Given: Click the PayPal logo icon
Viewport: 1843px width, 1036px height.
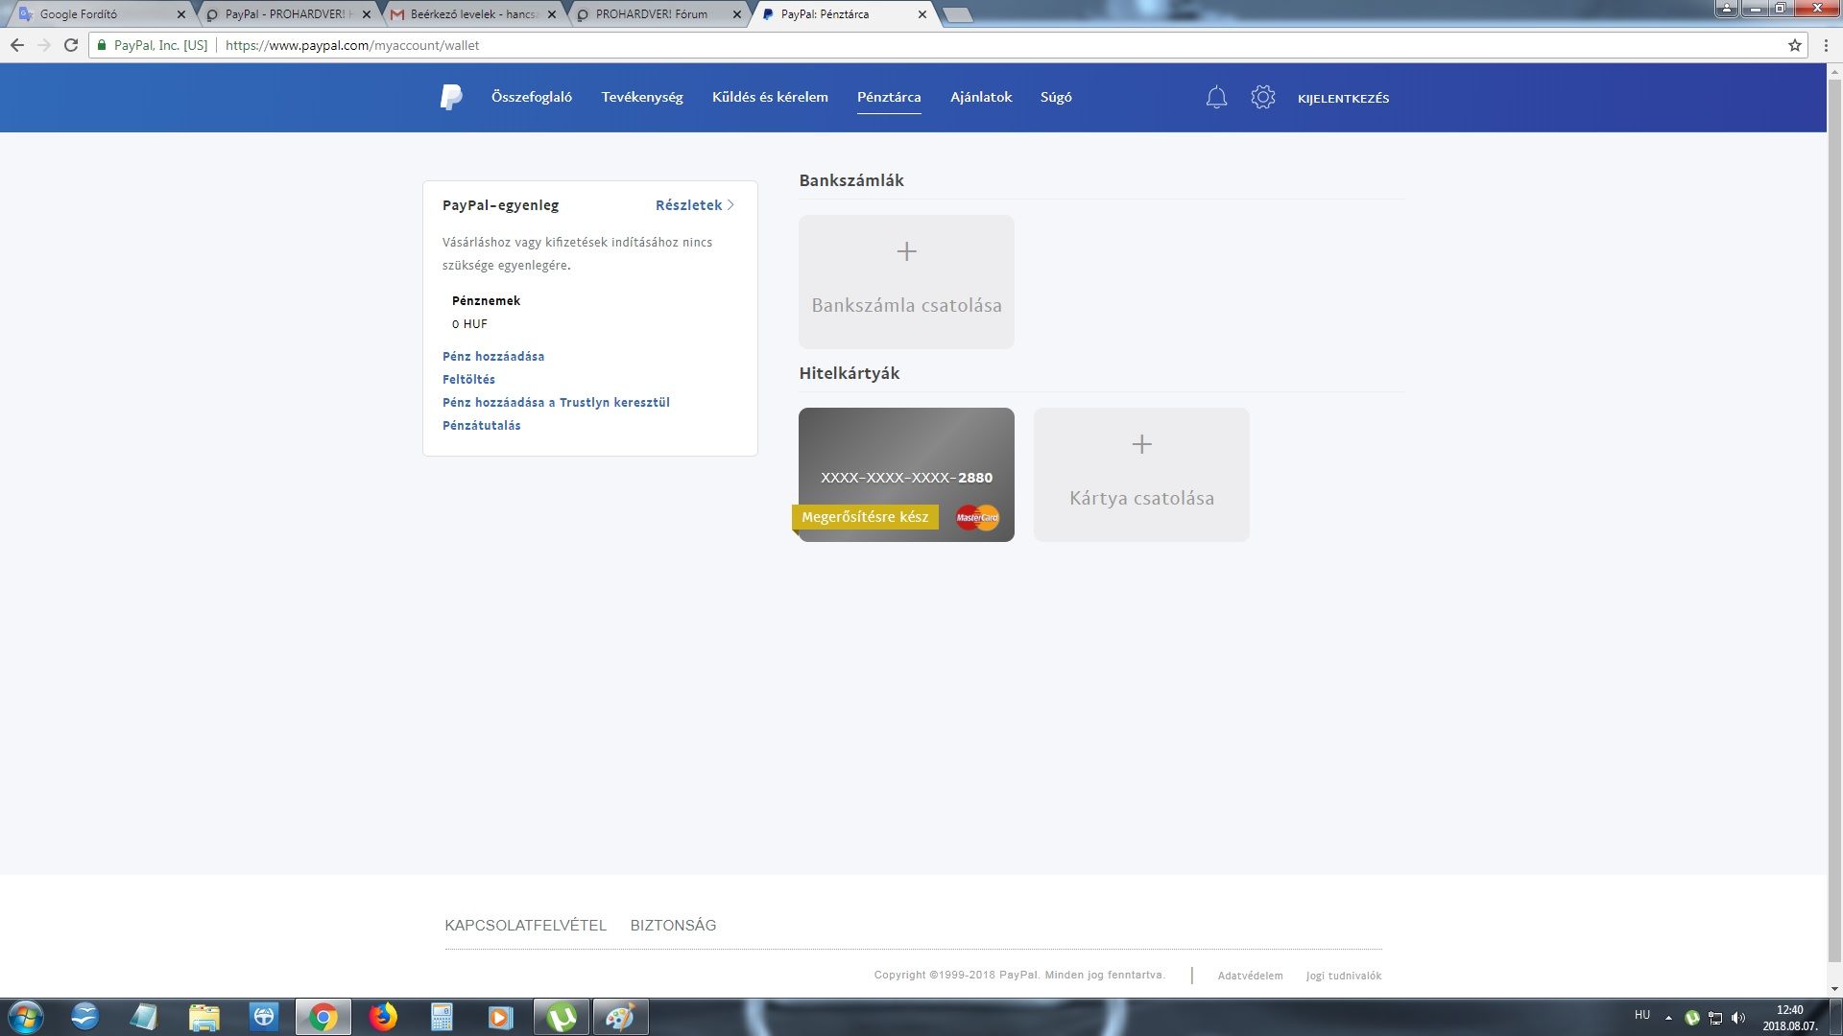Looking at the screenshot, I should (x=451, y=97).
